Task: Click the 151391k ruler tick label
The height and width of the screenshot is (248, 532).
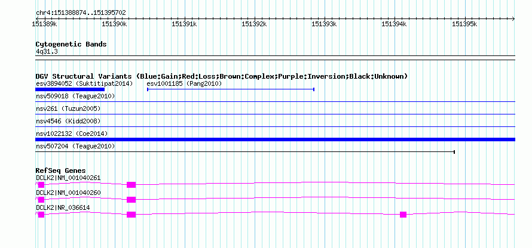Action: click(184, 24)
